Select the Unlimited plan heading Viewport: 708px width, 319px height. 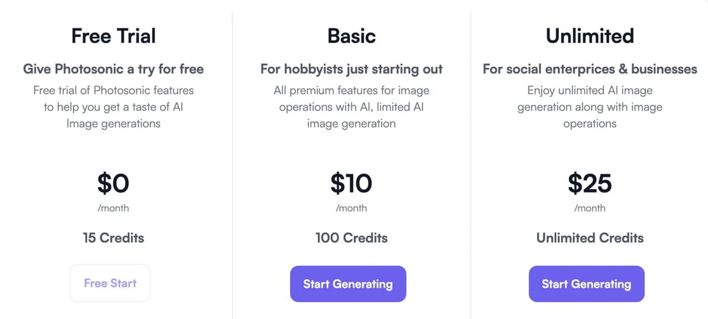pos(590,36)
